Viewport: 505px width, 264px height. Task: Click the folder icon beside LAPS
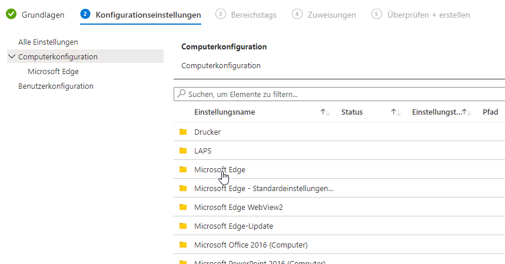pos(183,151)
